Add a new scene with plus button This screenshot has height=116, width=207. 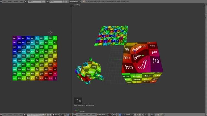[x=64, y=1]
